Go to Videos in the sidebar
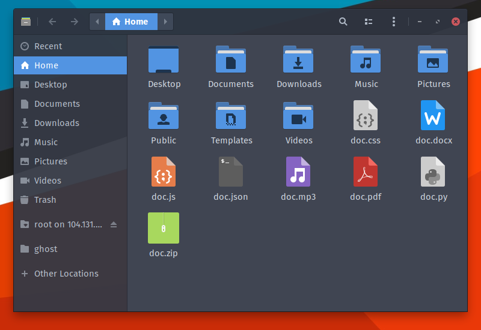This screenshot has height=330, width=481. pos(70,181)
